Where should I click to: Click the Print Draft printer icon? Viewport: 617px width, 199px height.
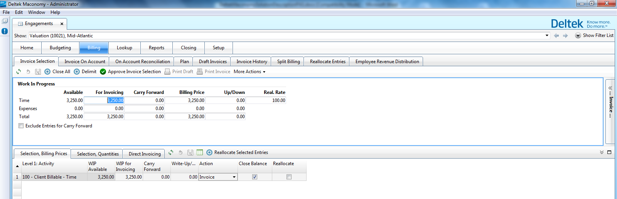(167, 72)
